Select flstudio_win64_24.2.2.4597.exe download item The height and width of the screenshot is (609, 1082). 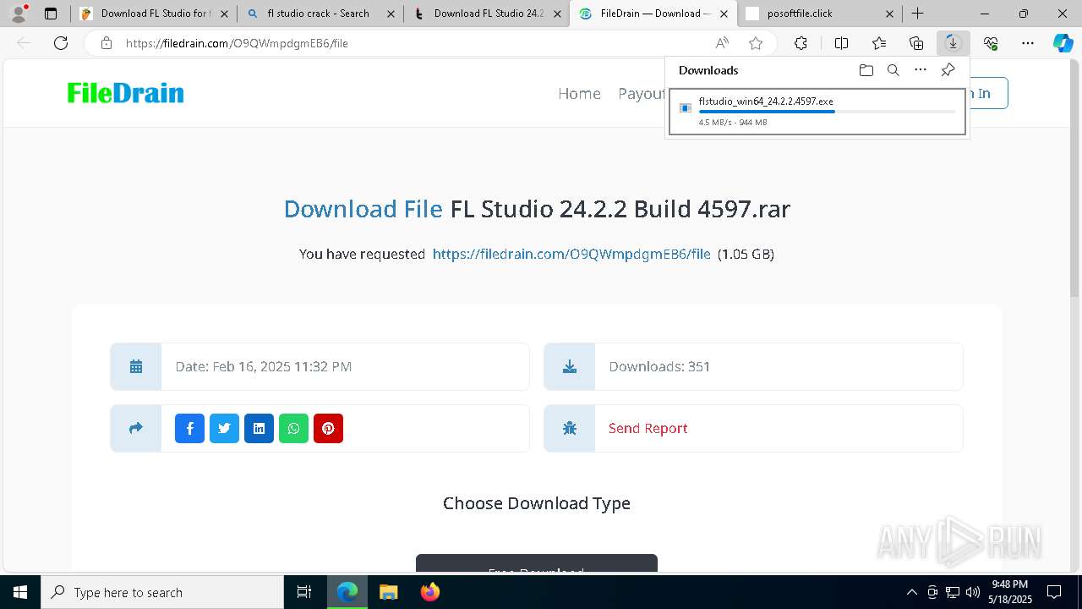[817, 112]
